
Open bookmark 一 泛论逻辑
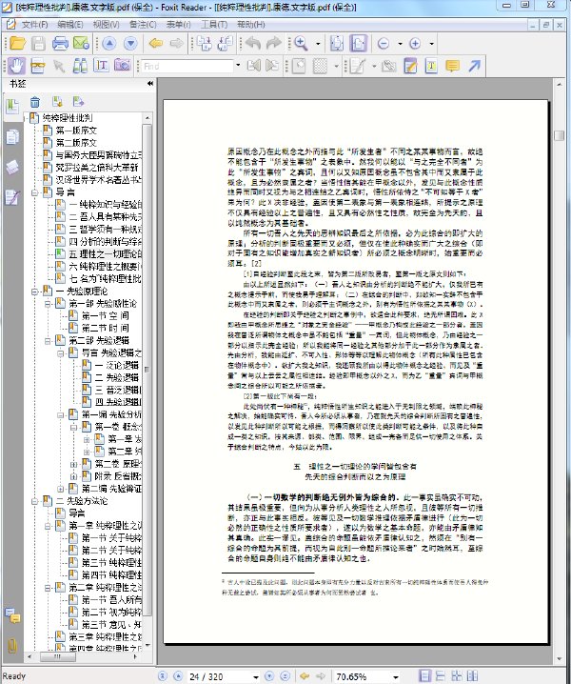116,365
